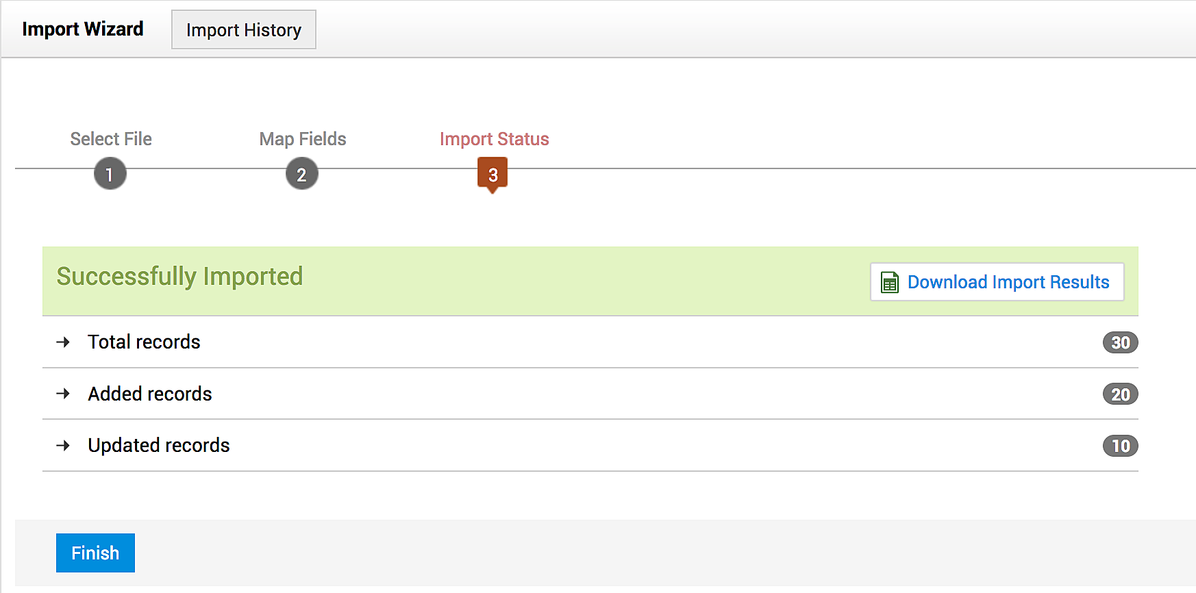
Task: Expand the Total records row
Action: (x=144, y=342)
